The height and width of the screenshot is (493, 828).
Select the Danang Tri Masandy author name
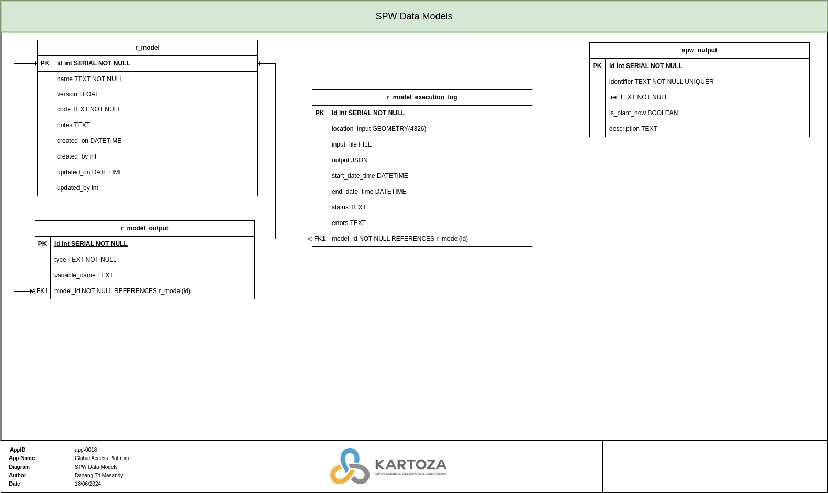99,476
